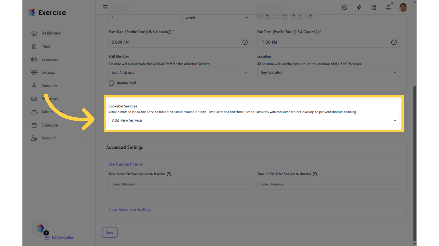Toggle the Saturday (Sa) repeat day
Viewport: 439px width, 246px height.
coord(309,15)
